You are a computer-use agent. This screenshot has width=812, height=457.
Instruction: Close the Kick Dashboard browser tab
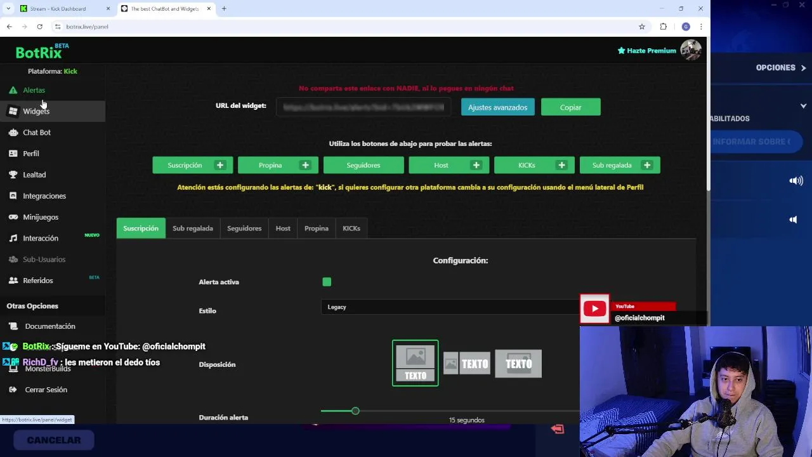point(108,9)
